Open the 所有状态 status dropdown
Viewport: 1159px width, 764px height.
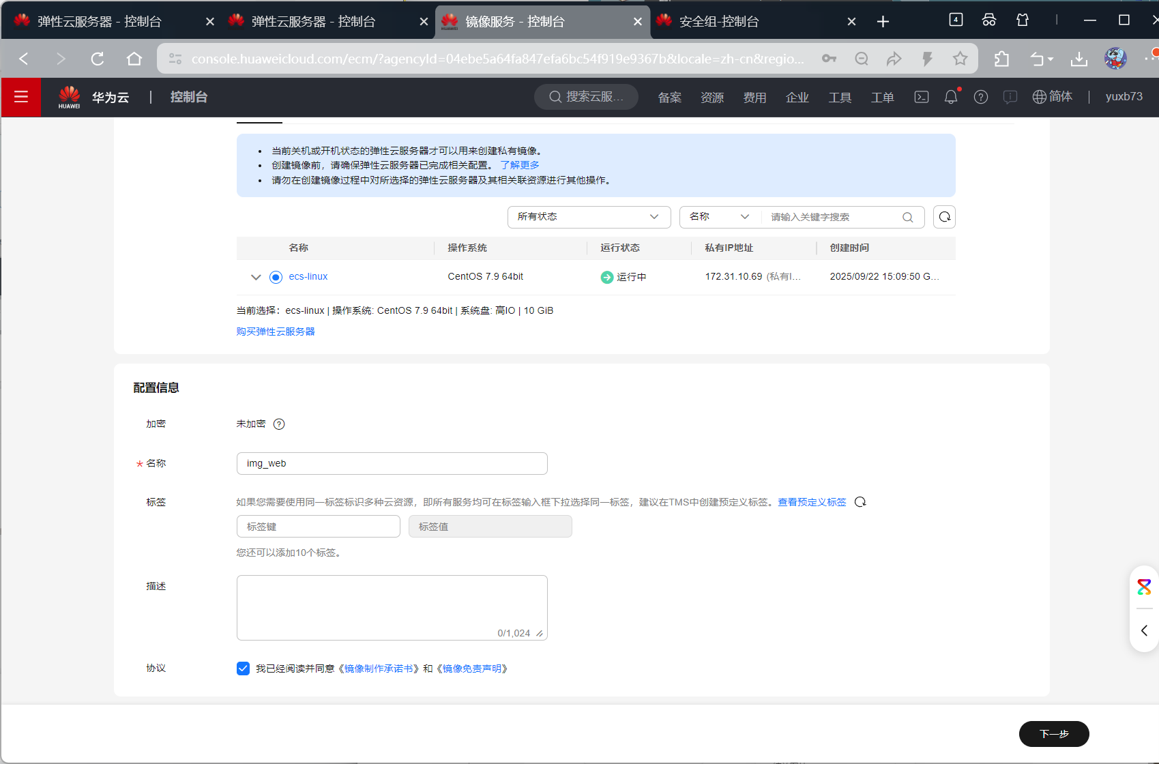[589, 217]
